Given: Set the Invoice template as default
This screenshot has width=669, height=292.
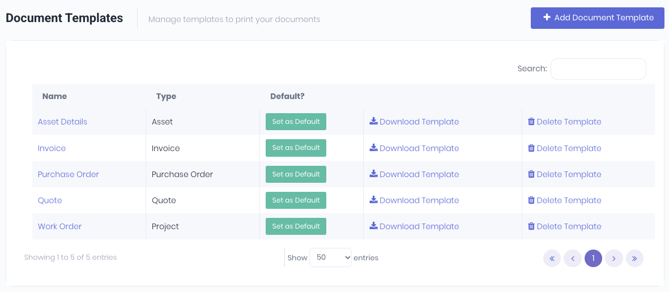Looking at the screenshot, I should click(296, 148).
